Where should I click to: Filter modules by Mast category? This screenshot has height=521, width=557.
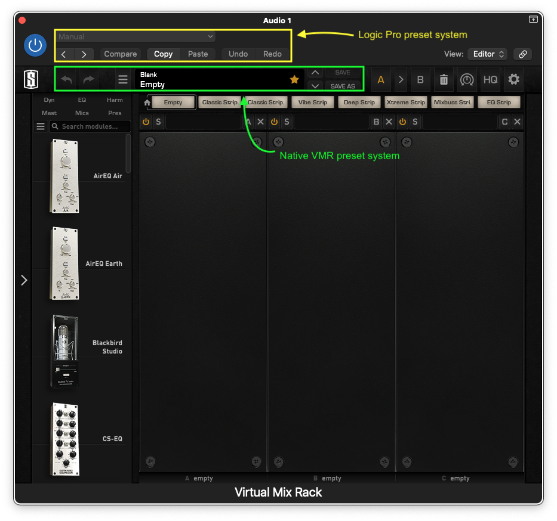(49, 113)
